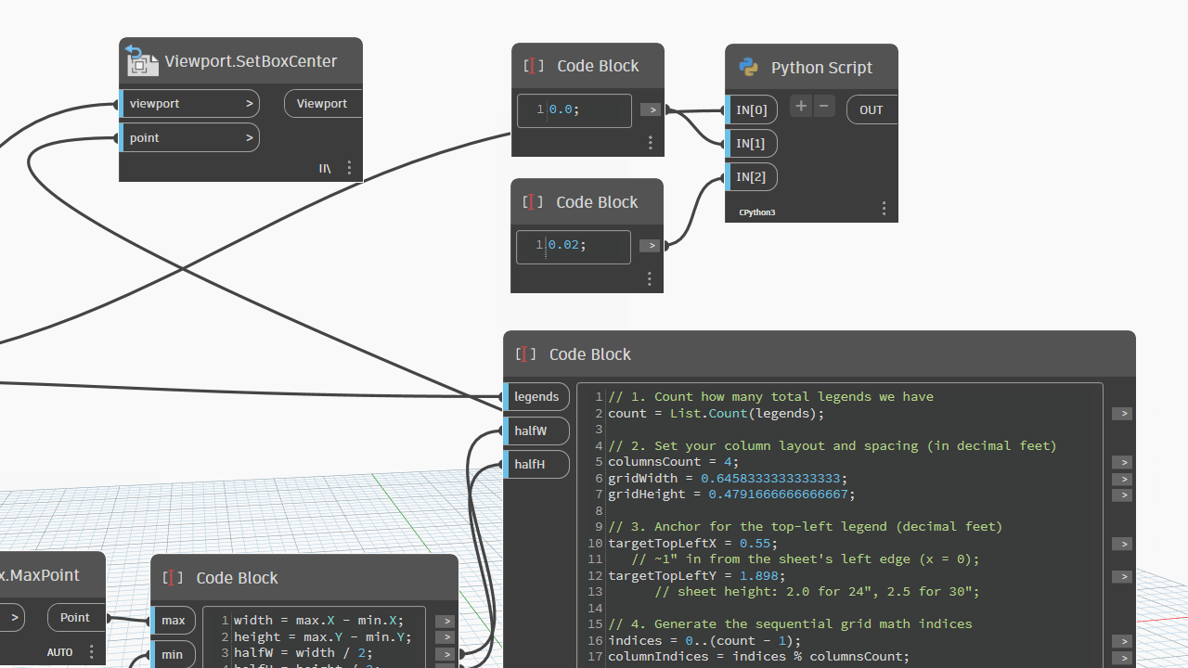Open the three-dot menu on the 0.0 Code Block
1188x668 pixels.
650,143
